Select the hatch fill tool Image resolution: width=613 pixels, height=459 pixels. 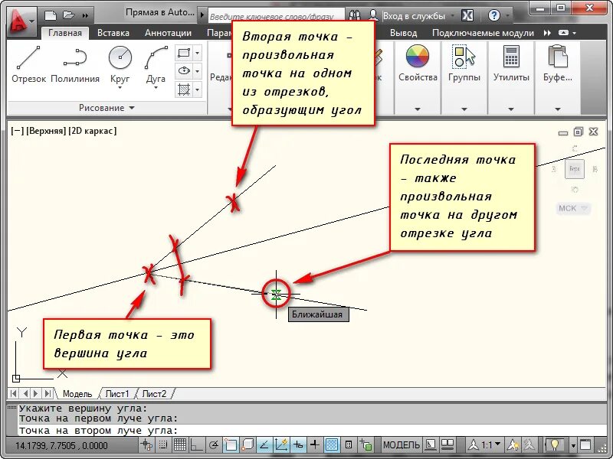(x=184, y=90)
